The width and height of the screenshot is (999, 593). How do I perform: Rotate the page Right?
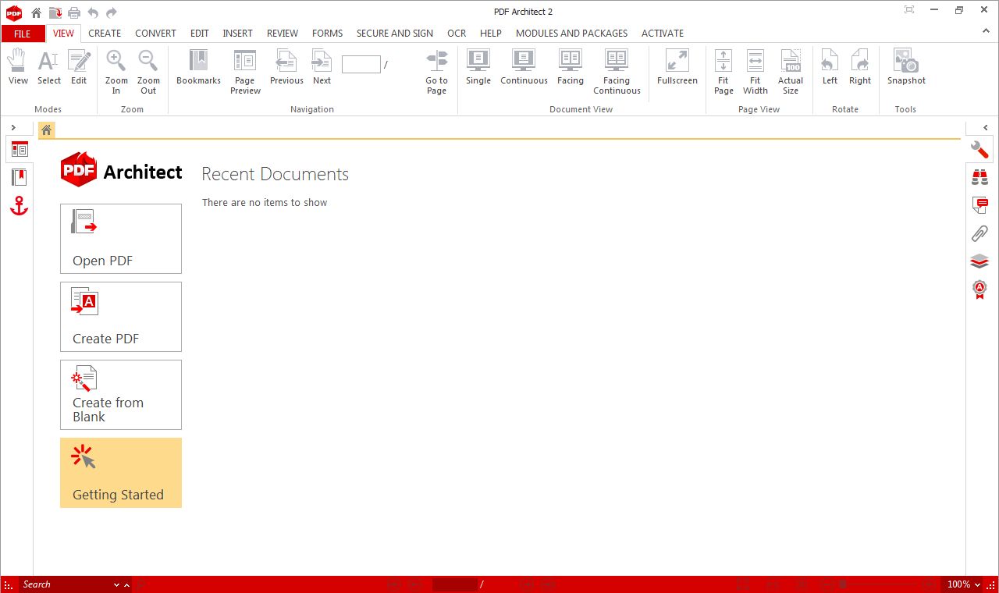point(860,67)
